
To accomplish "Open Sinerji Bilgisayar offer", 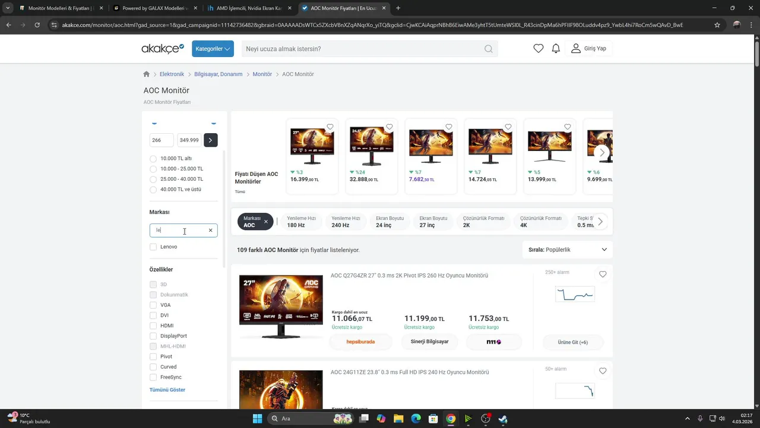I will click(429, 342).
